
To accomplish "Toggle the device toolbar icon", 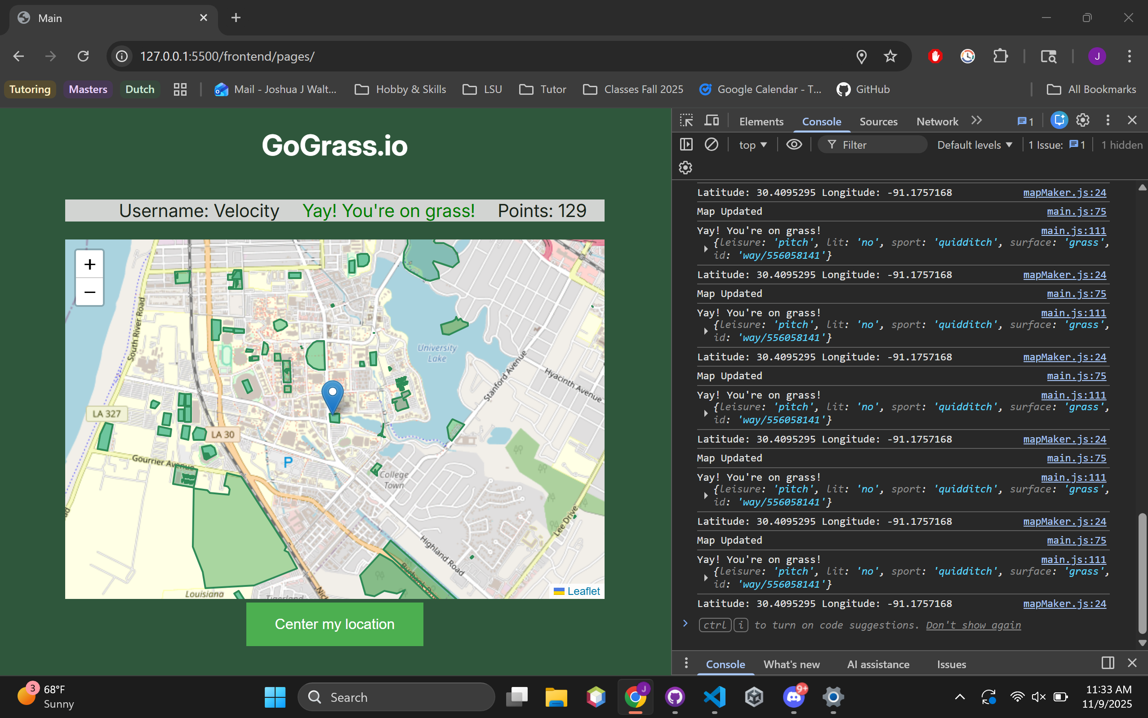I will point(711,120).
